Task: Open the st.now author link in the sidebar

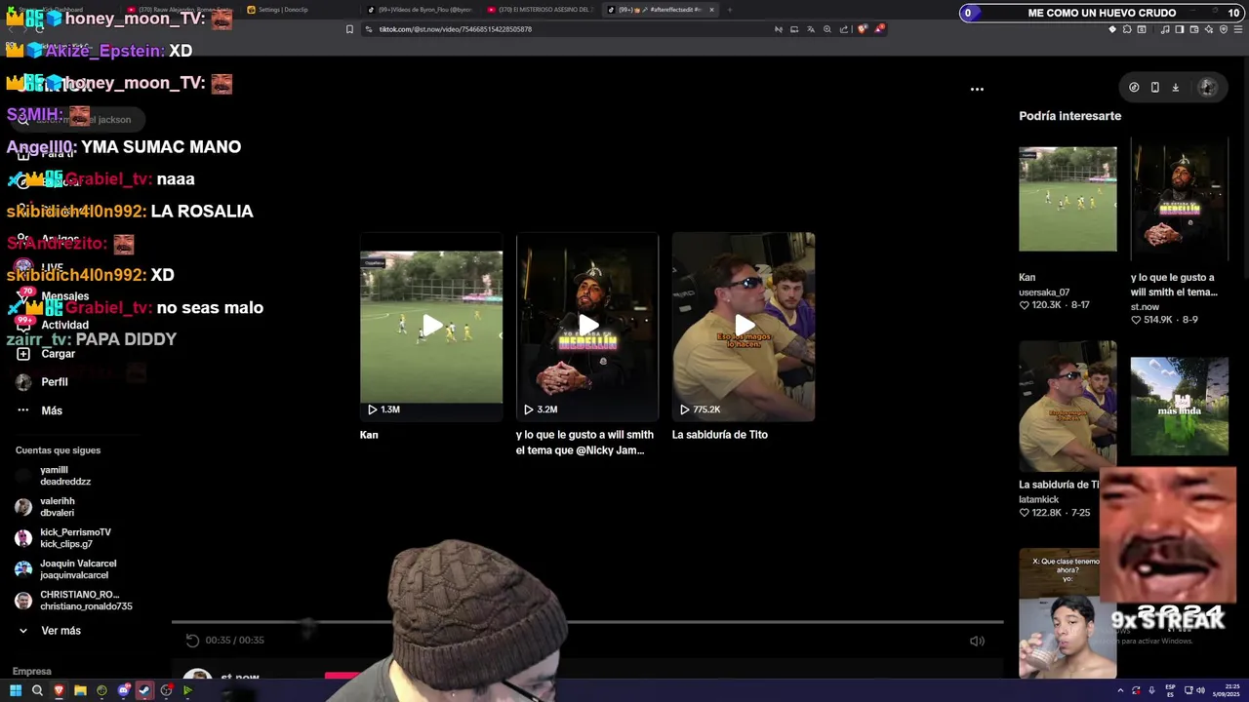Action: [x=1145, y=306]
